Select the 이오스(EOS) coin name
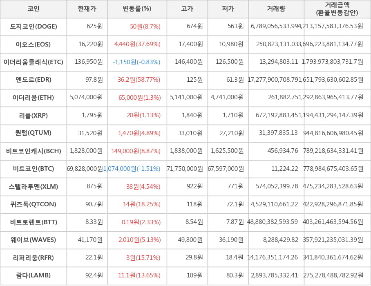Screen dimensions: 371x286 click(34, 44)
